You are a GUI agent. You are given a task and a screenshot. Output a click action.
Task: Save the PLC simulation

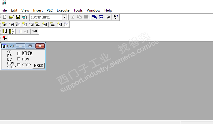coord(18,17)
